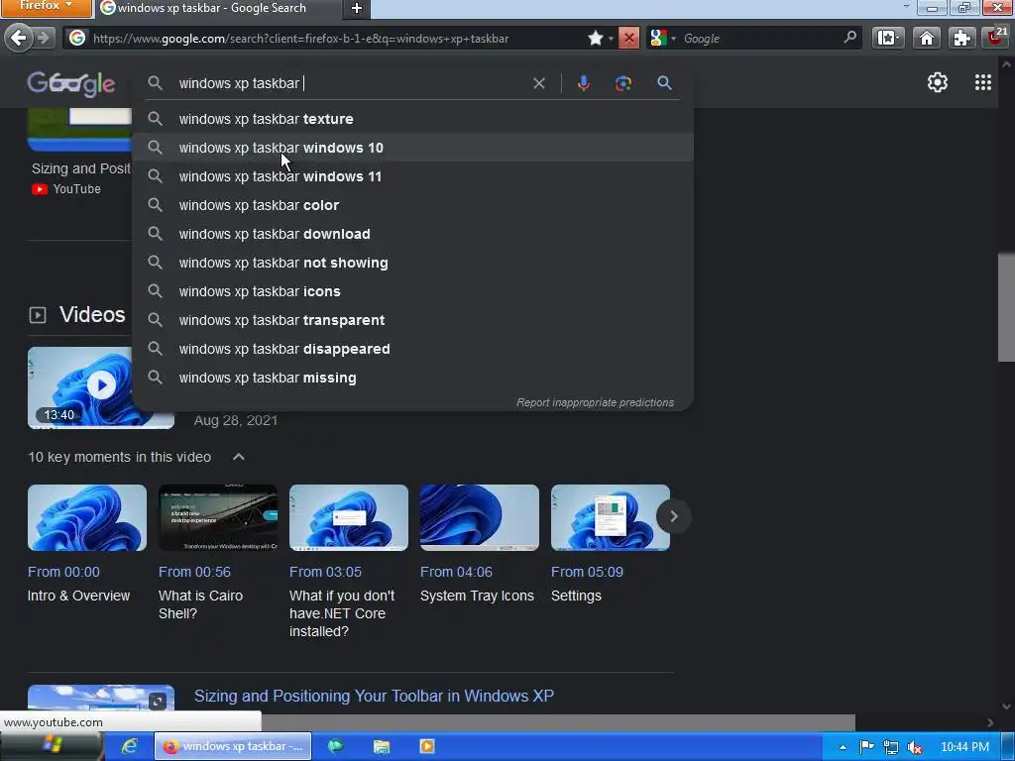Click the Firefox forward arrow button
This screenshot has height=761, width=1015.
pos(44,38)
